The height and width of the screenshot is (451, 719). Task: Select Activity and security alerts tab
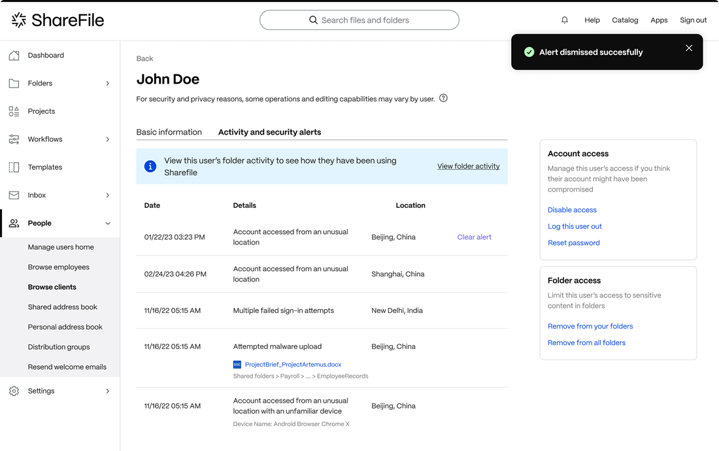coord(269,132)
